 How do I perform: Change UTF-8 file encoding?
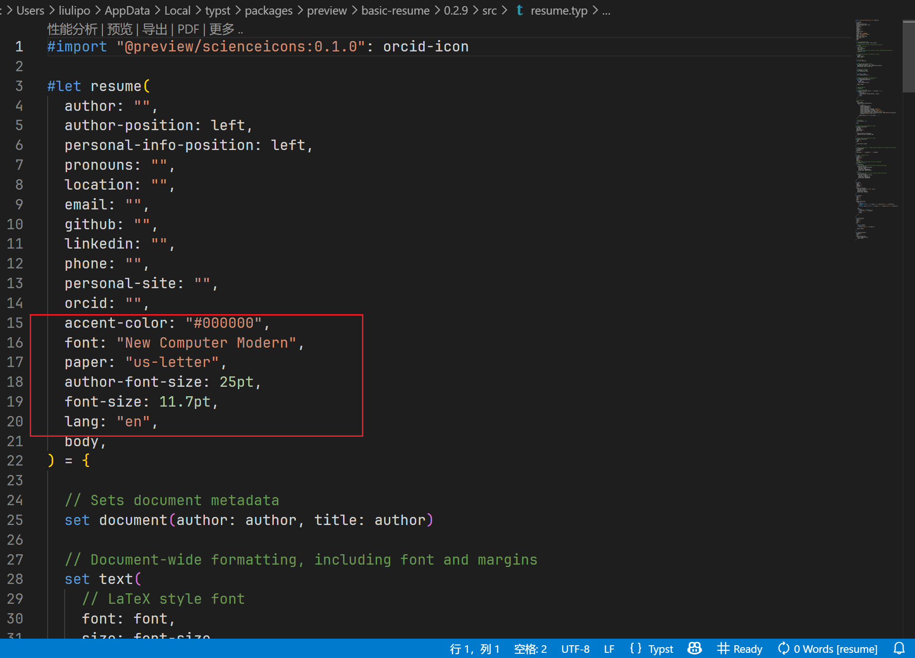(575, 649)
